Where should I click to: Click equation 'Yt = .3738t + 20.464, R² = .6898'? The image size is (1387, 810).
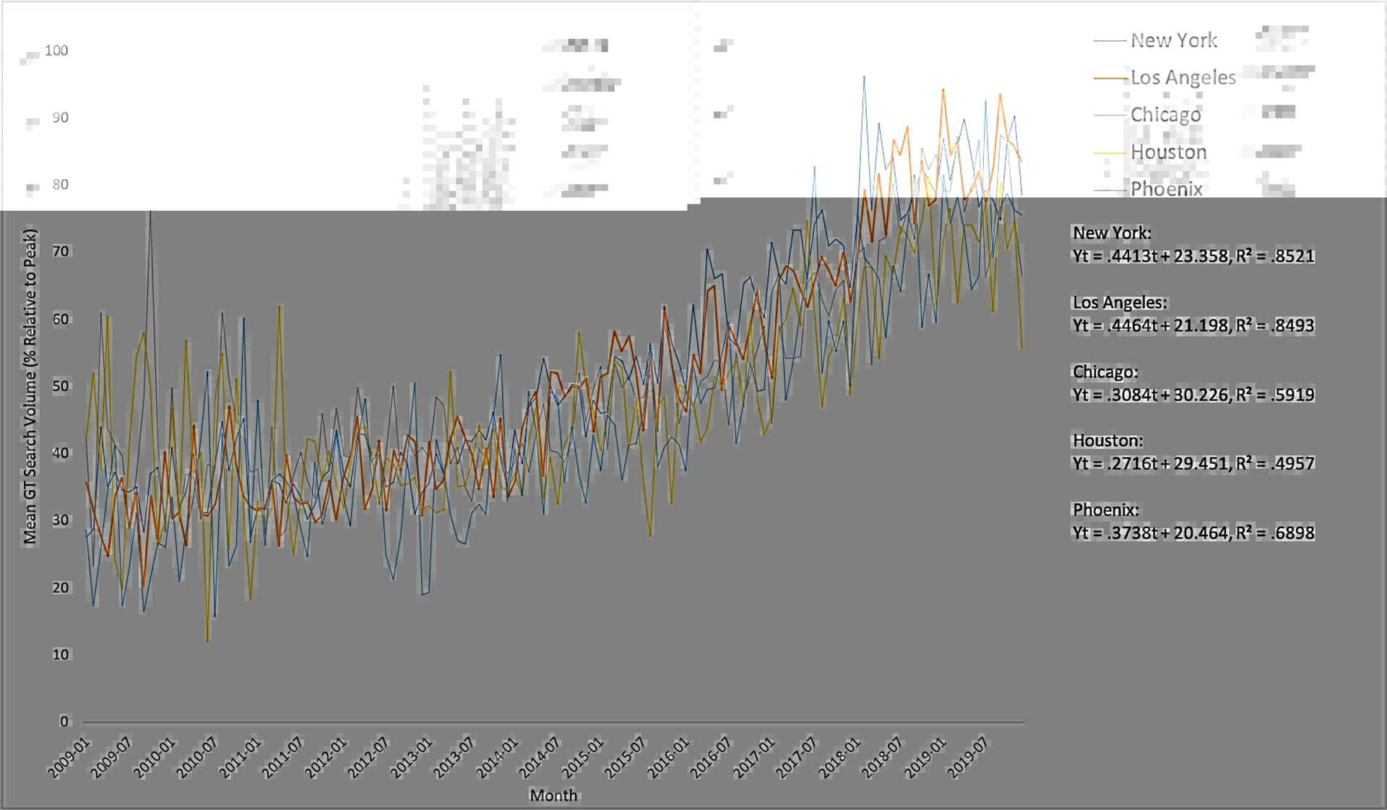[x=1193, y=533]
